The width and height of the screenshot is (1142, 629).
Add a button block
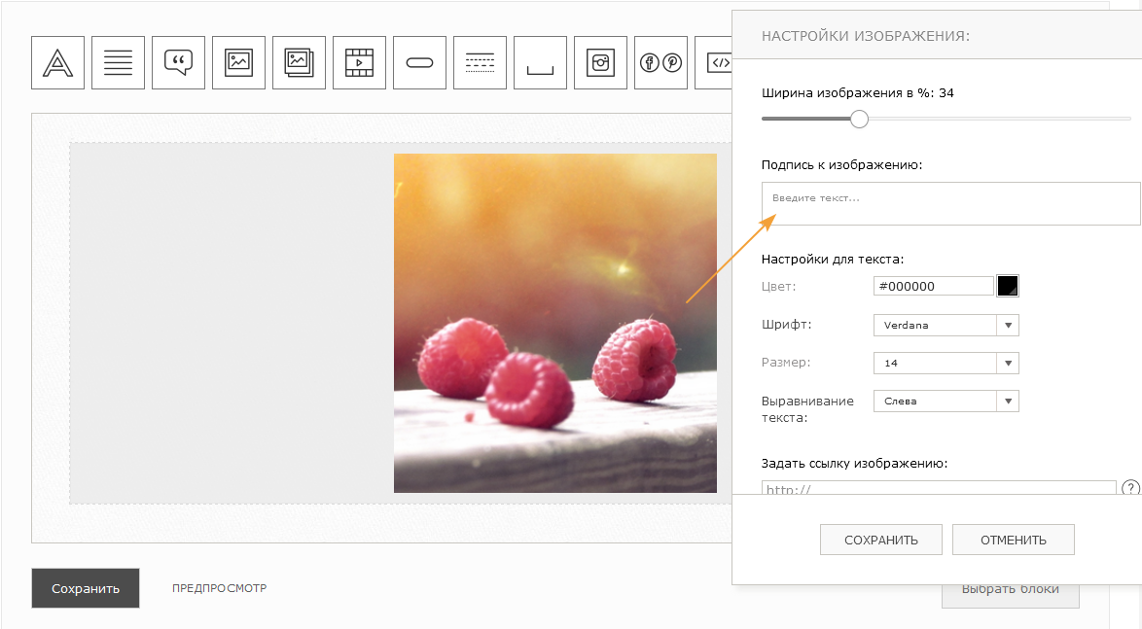click(x=419, y=62)
